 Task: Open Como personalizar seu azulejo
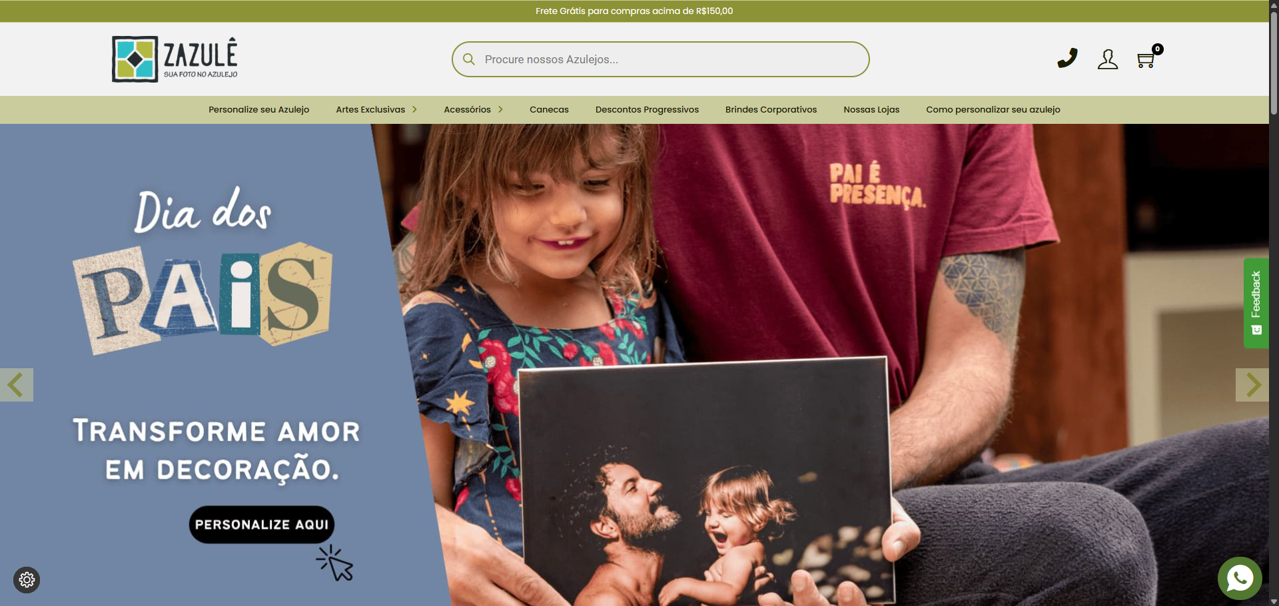(x=993, y=110)
